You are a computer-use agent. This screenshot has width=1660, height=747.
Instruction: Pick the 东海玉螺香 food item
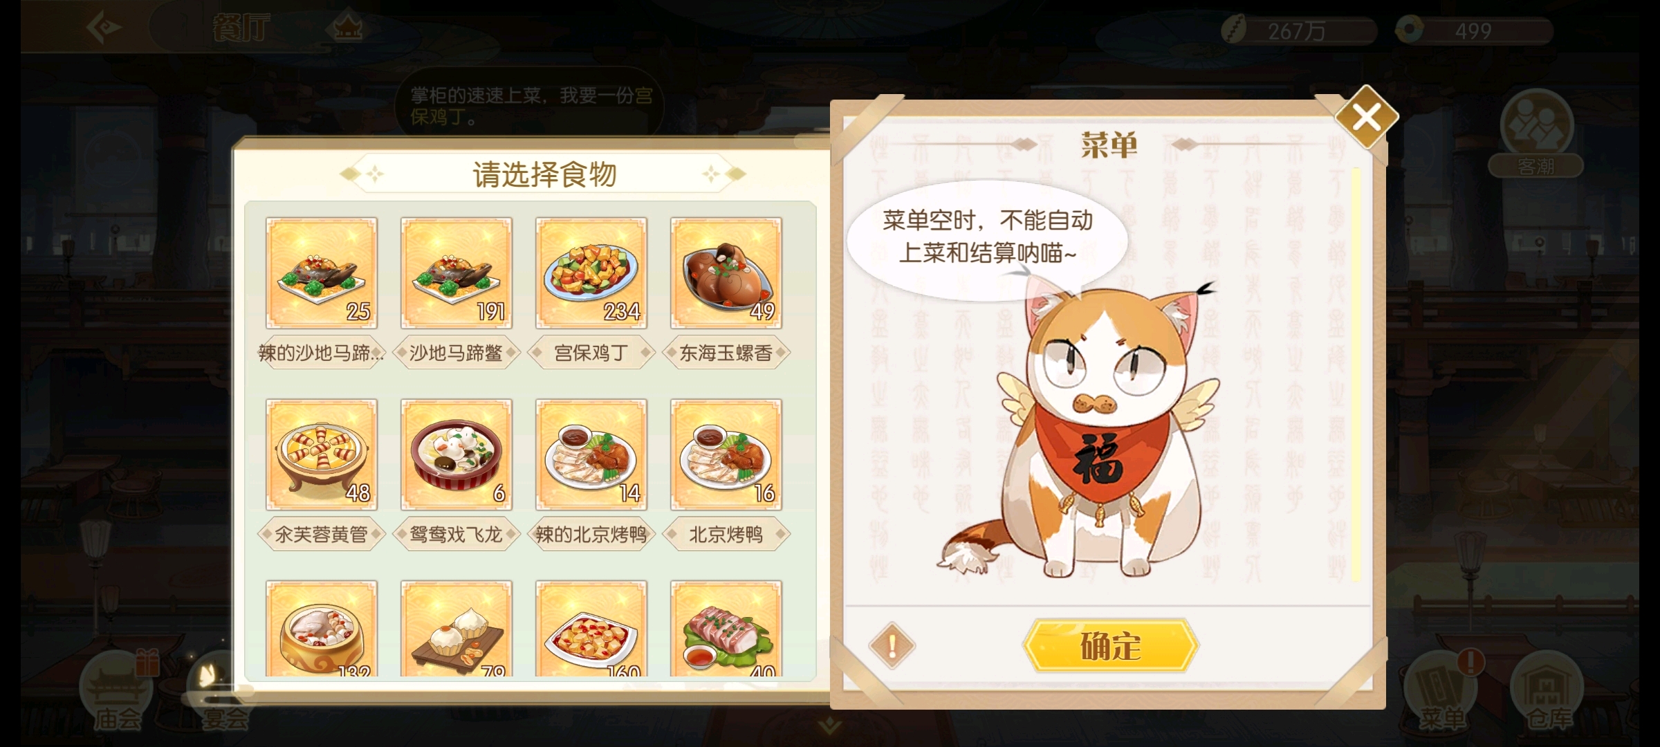pyautogui.click(x=726, y=273)
